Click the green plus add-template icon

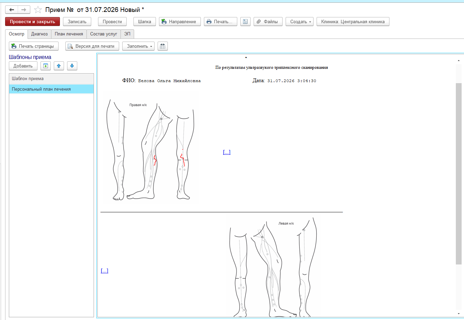pyautogui.click(x=46, y=66)
